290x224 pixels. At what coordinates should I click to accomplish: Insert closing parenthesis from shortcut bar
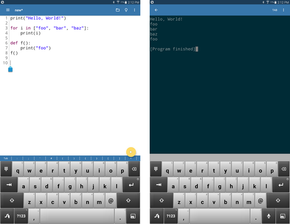tap(74, 158)
